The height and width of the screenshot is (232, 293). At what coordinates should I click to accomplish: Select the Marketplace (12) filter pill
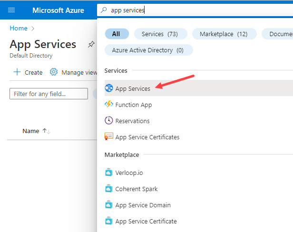[224, 34]
